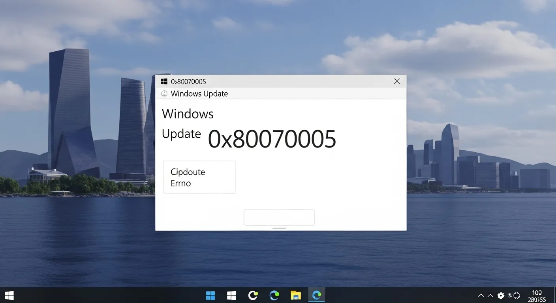
Task: Expand the leftmost system tray chevron
Action: tap(481, 296)
